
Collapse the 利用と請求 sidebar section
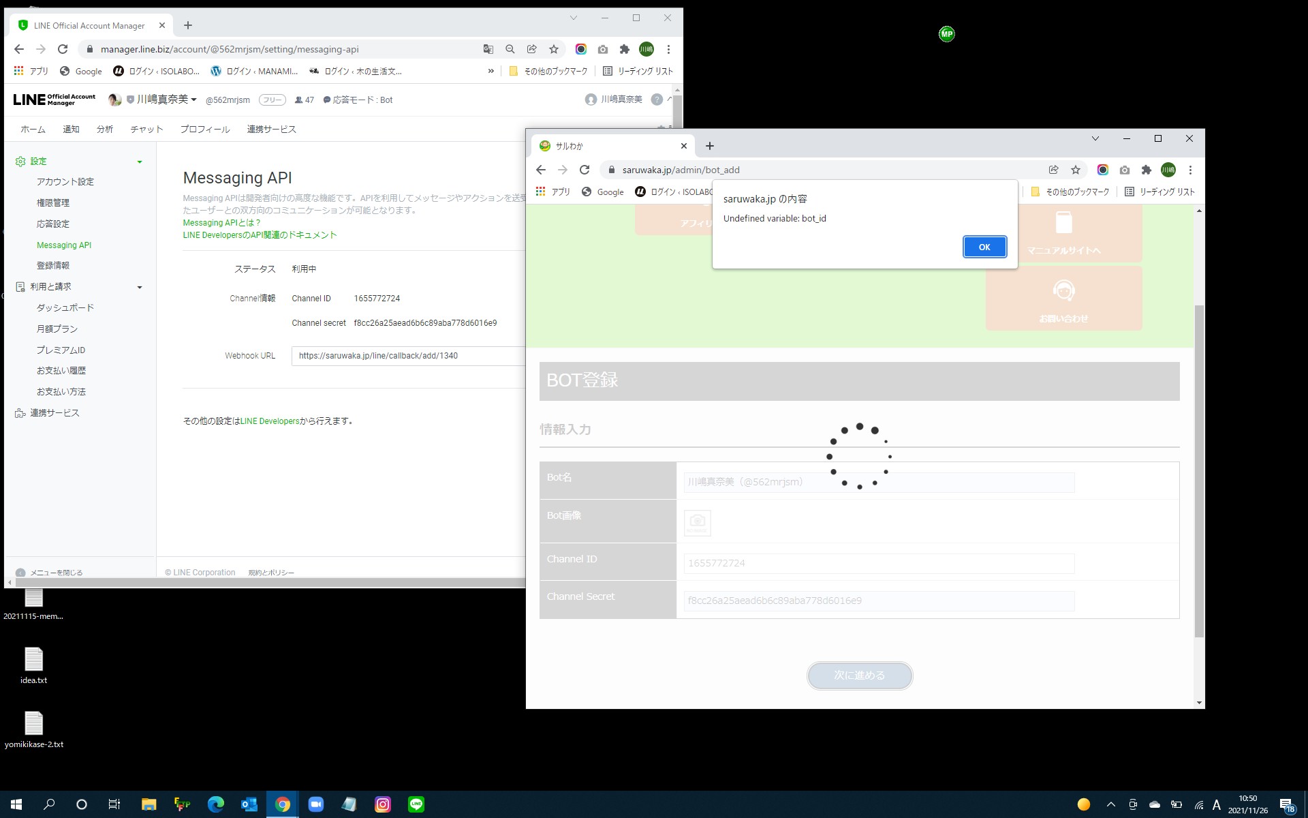[x=140, y=287]
